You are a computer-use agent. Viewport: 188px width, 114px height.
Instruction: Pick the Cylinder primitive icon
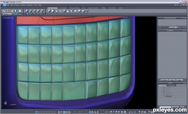tap(64, 11)
